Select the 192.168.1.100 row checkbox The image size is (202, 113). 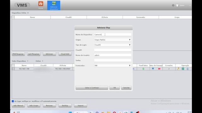point(13,69)
